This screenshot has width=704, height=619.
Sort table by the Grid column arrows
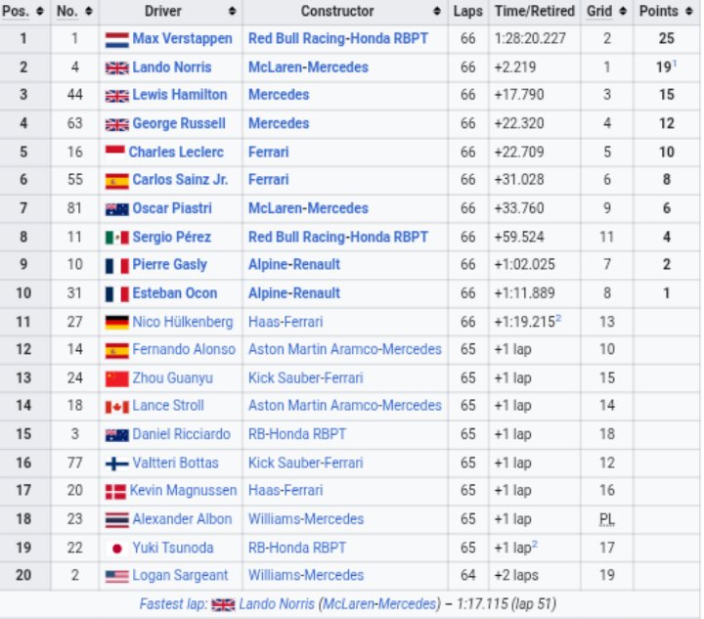pyautogui.click(x=623, y=11)
